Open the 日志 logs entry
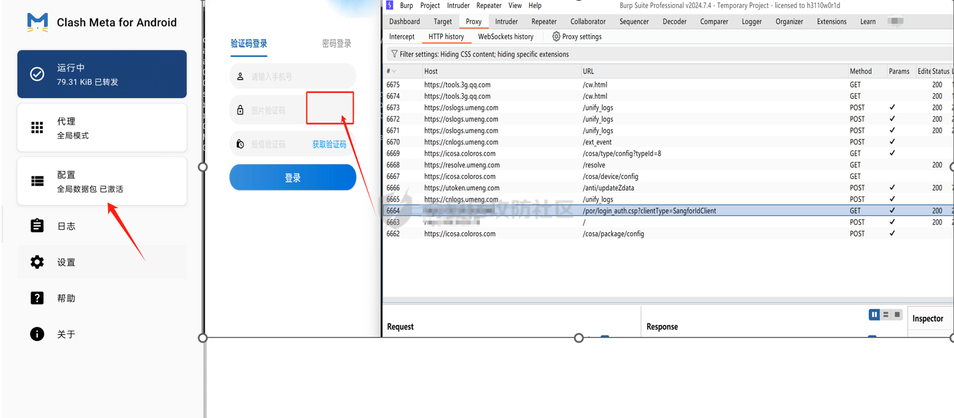The width and height of the screenshot is (954, 418). [102, 226]
